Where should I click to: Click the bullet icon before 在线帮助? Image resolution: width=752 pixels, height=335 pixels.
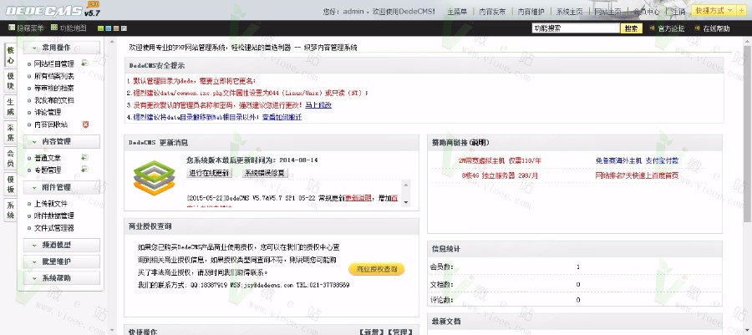(x=697, y=28)
